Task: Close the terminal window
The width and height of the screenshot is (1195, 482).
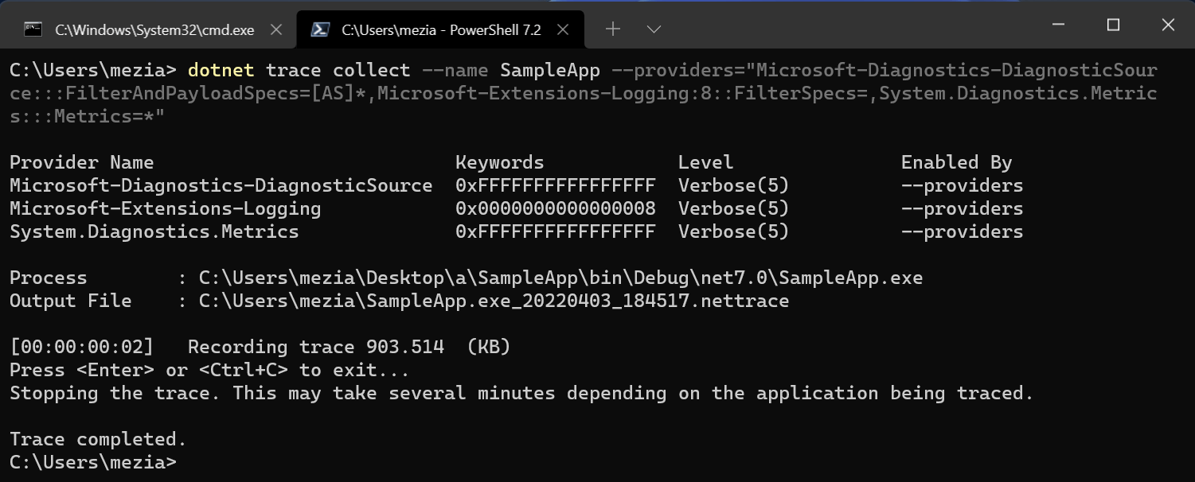Action: pyautogui.click(x=1168, y=25)
